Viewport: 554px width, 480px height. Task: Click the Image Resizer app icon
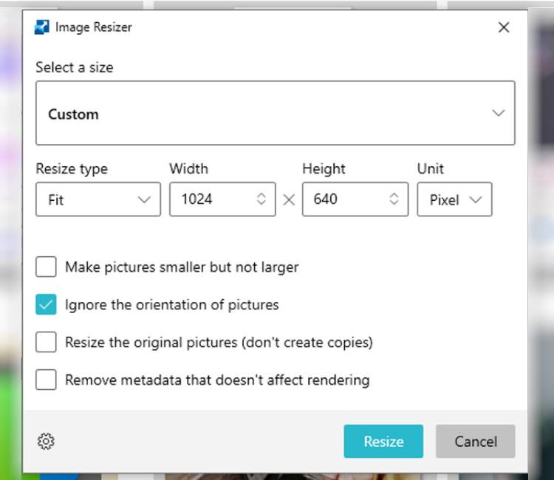pyautogui.click(x=41, y=27)
